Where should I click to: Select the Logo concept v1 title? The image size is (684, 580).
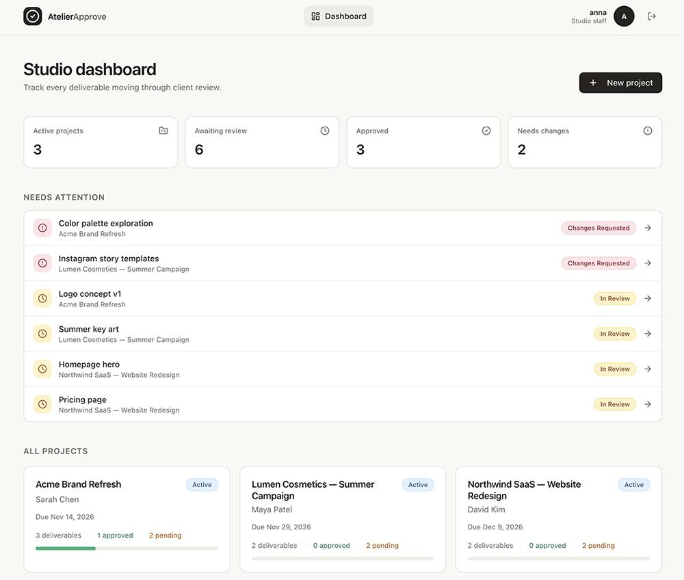[90, 293]
